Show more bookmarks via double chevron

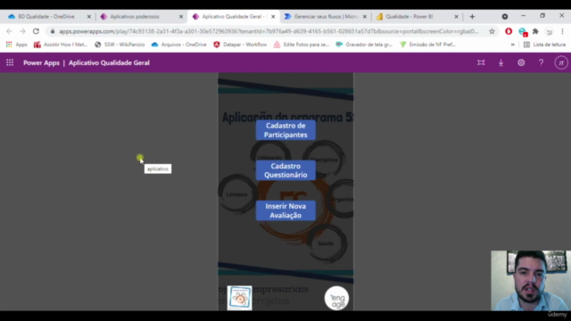(513, 45)
